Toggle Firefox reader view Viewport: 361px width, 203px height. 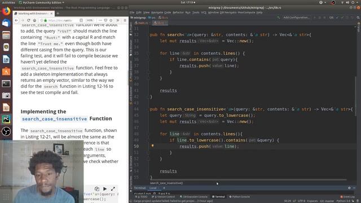pyautogui.click(x=81, y=20)
